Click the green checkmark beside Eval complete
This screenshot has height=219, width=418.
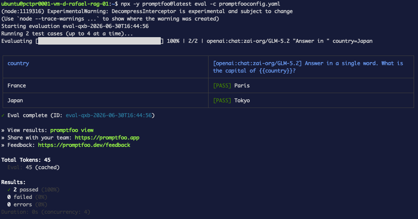tap(3, 115)
